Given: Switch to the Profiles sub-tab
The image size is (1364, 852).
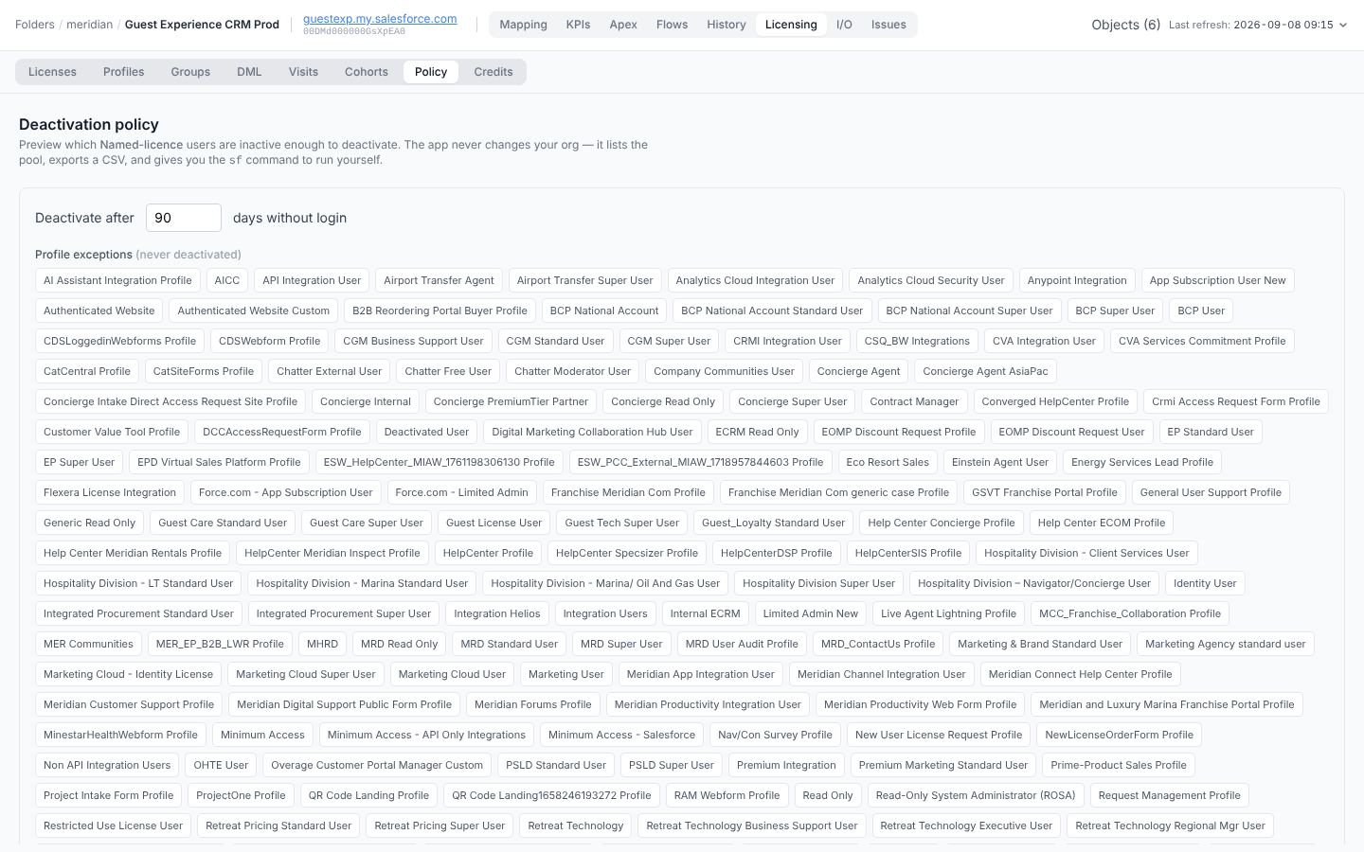Looking at the screenshot, I should point(124,72).
